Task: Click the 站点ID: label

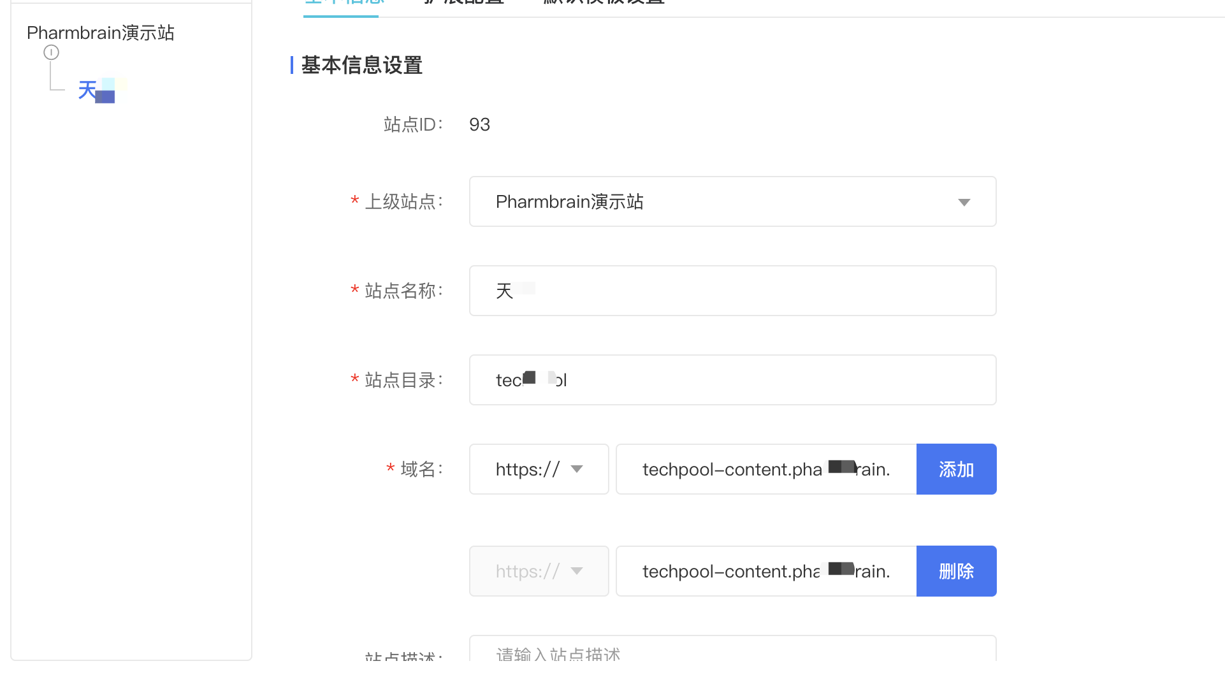Action: [413, 124]
